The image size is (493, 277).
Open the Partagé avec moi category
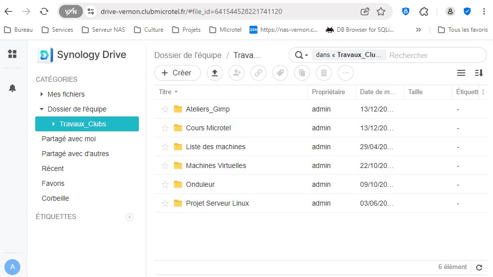click(x=68, y=139)
